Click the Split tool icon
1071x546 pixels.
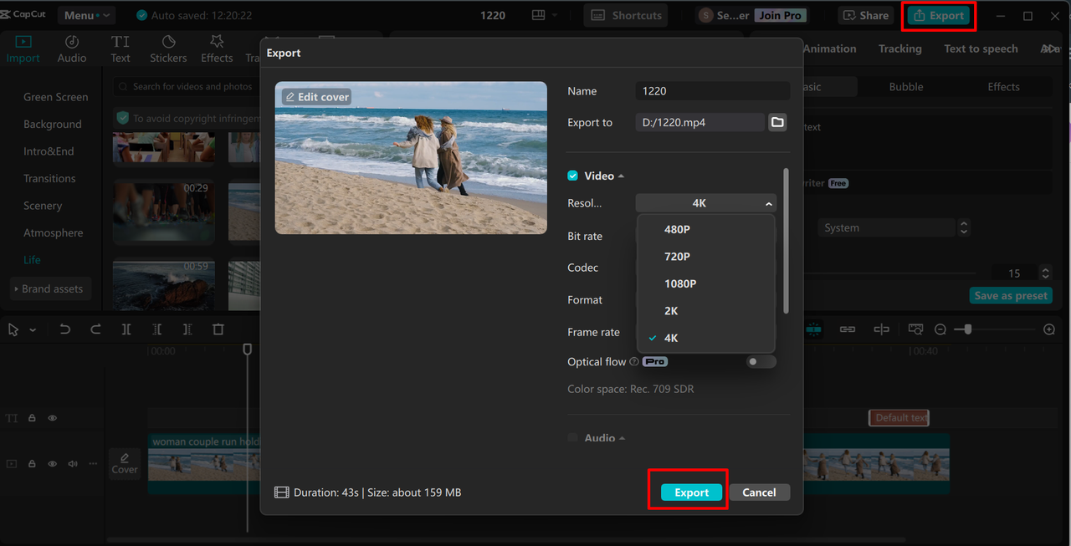pyautogui.click(x=126, y=329)
